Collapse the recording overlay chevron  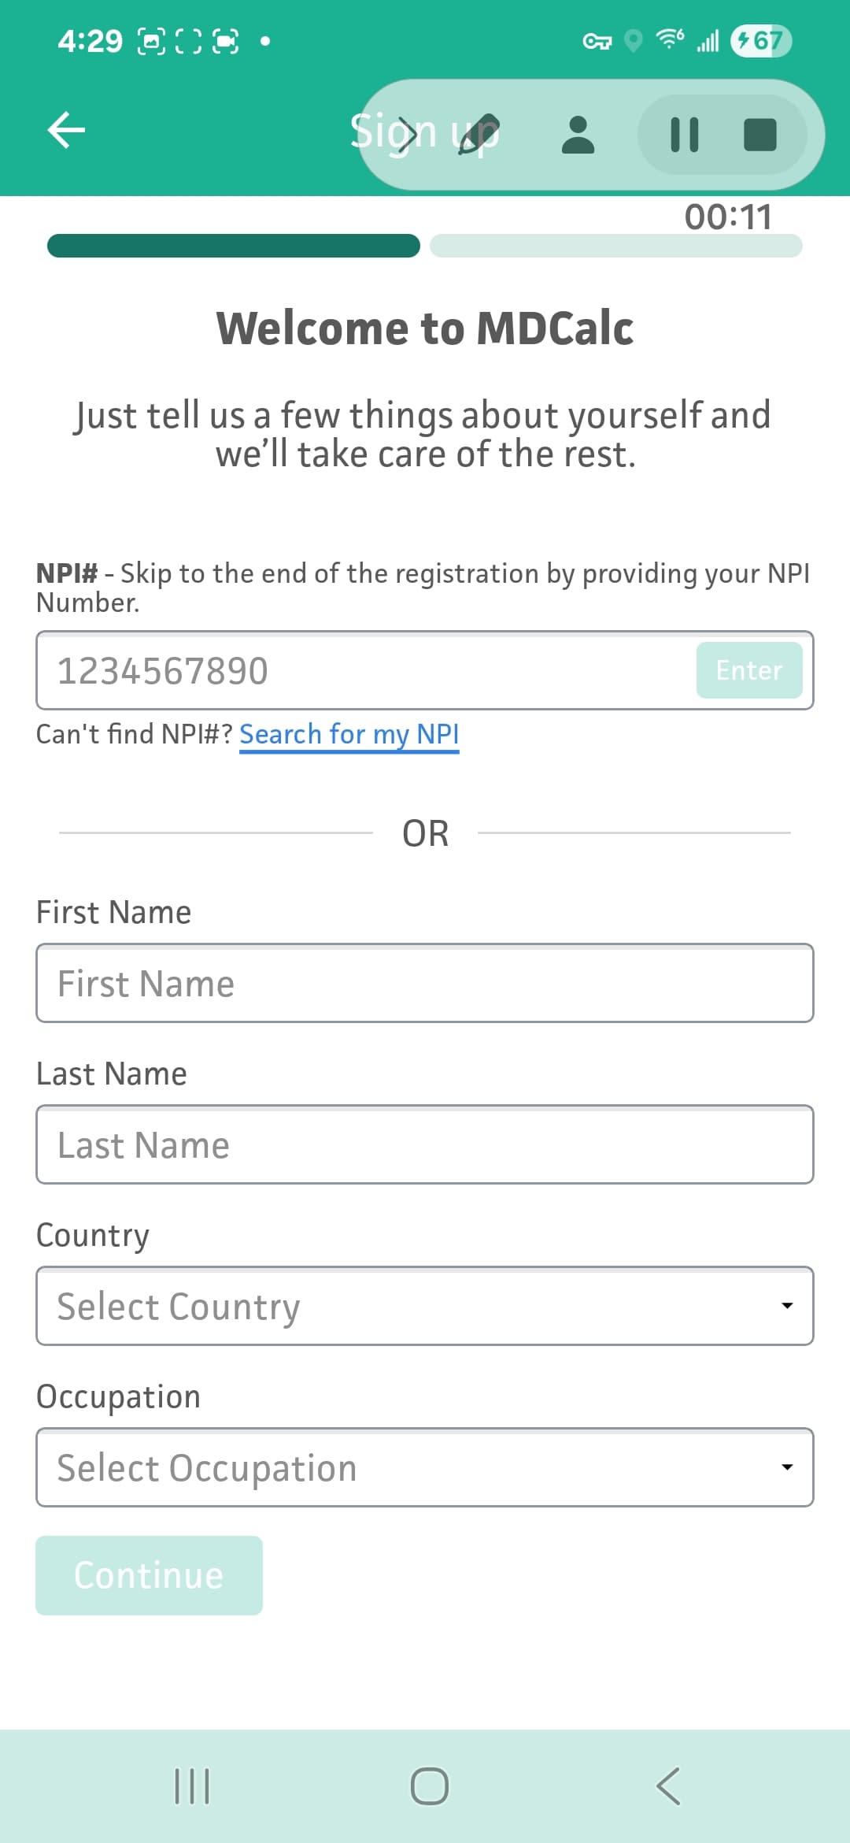(x=406, y=135)
